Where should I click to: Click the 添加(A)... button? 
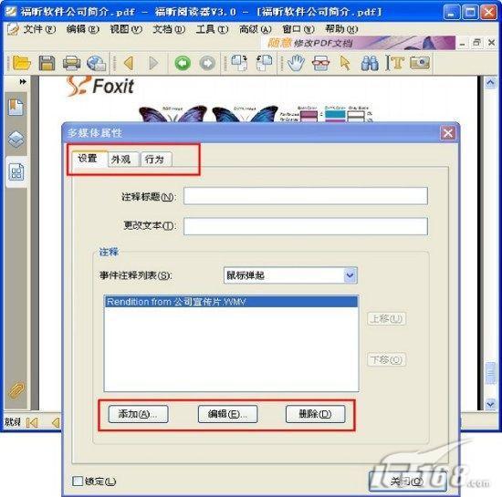pyautogui.click(x=138, y=414)
